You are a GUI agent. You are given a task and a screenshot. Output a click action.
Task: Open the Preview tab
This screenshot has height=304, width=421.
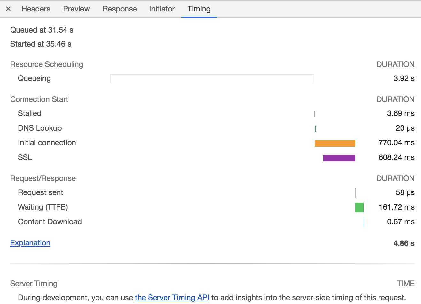76,9
